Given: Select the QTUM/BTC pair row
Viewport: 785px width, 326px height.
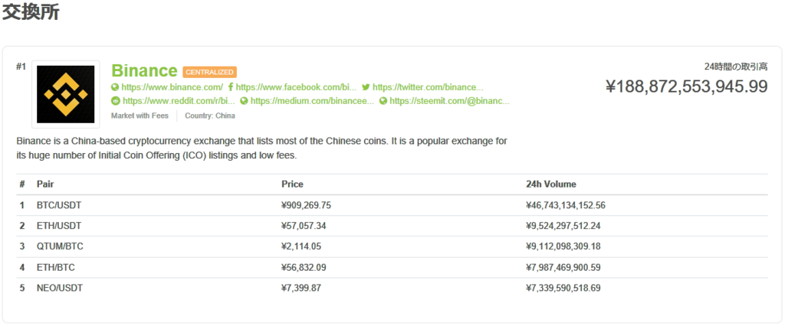Looking at the screenshot, I should click(392, 246).
